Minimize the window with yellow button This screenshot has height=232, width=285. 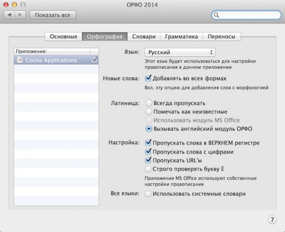(x=14, y=5)
